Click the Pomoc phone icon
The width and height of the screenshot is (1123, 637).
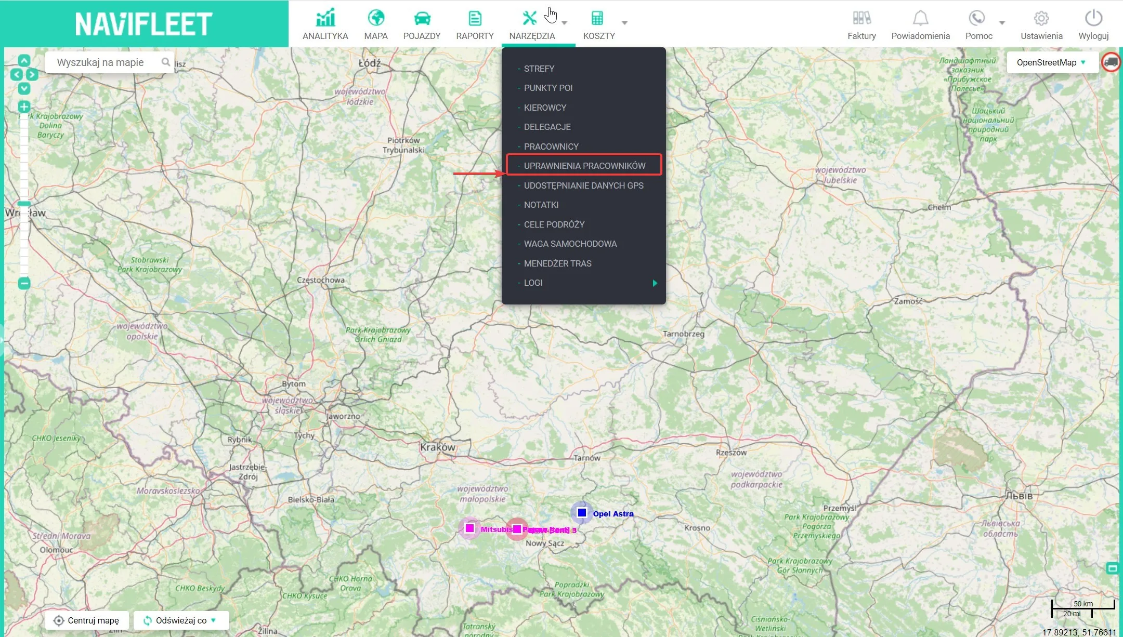pyautogui.click(x=976, y=18)
